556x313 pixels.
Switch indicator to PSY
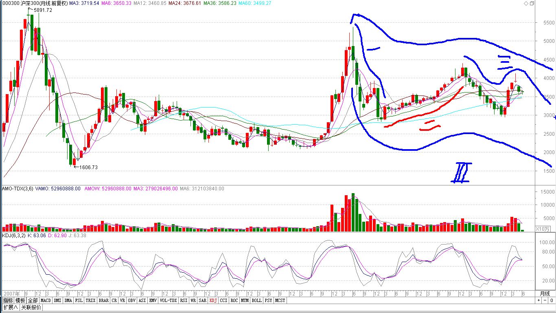pyautogui.click(x=268, y=300)
